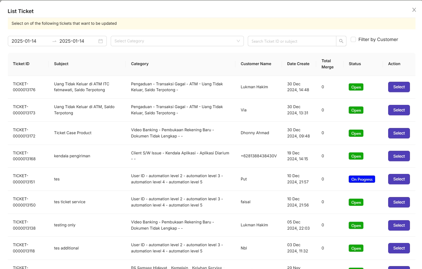
Task: Select the tes additional ticket
Action: [x=399, y=248]
